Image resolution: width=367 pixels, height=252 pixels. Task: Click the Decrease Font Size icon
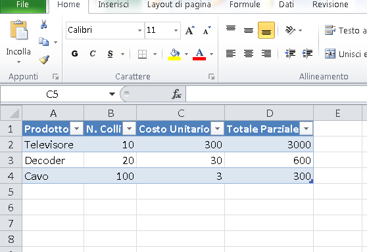pos(207,30)
